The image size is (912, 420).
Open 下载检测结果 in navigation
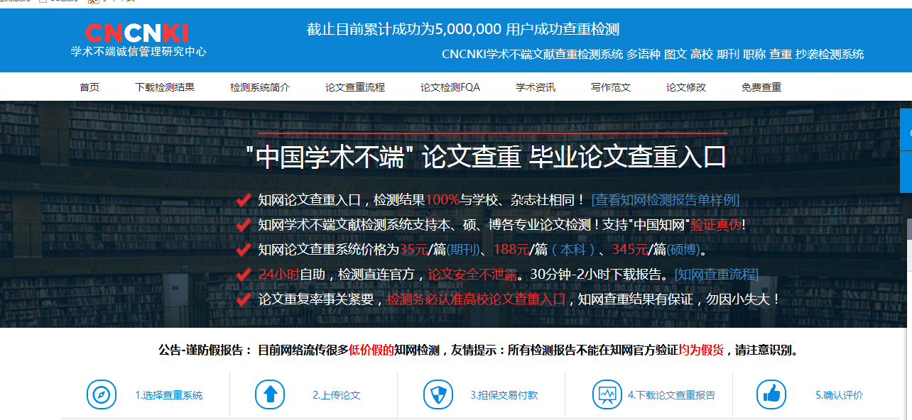click(165, 87)
